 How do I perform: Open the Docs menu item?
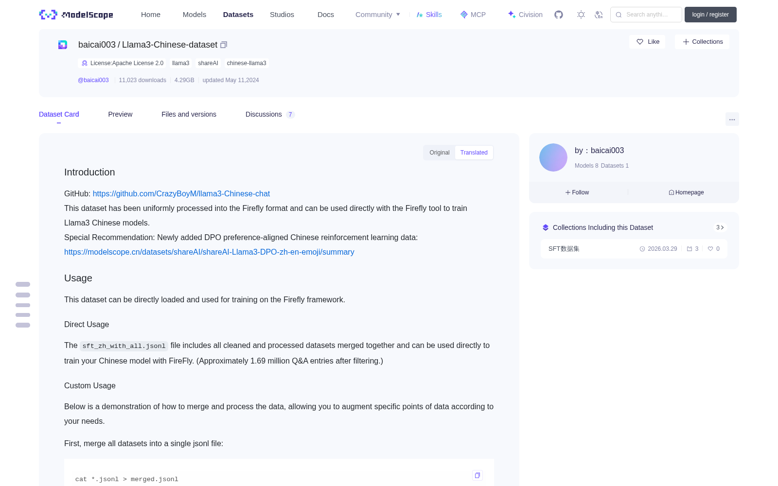pos(326,15)
